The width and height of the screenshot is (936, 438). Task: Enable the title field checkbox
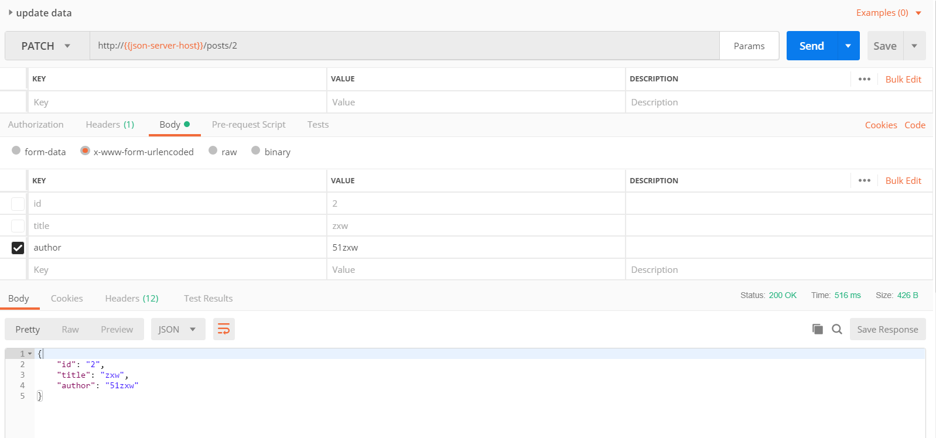(18, 226)
